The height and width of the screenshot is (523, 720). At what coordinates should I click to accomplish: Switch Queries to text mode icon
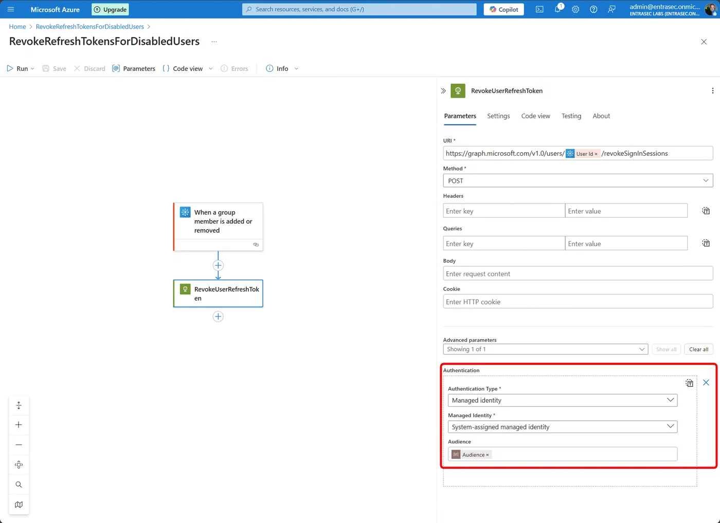706,243
